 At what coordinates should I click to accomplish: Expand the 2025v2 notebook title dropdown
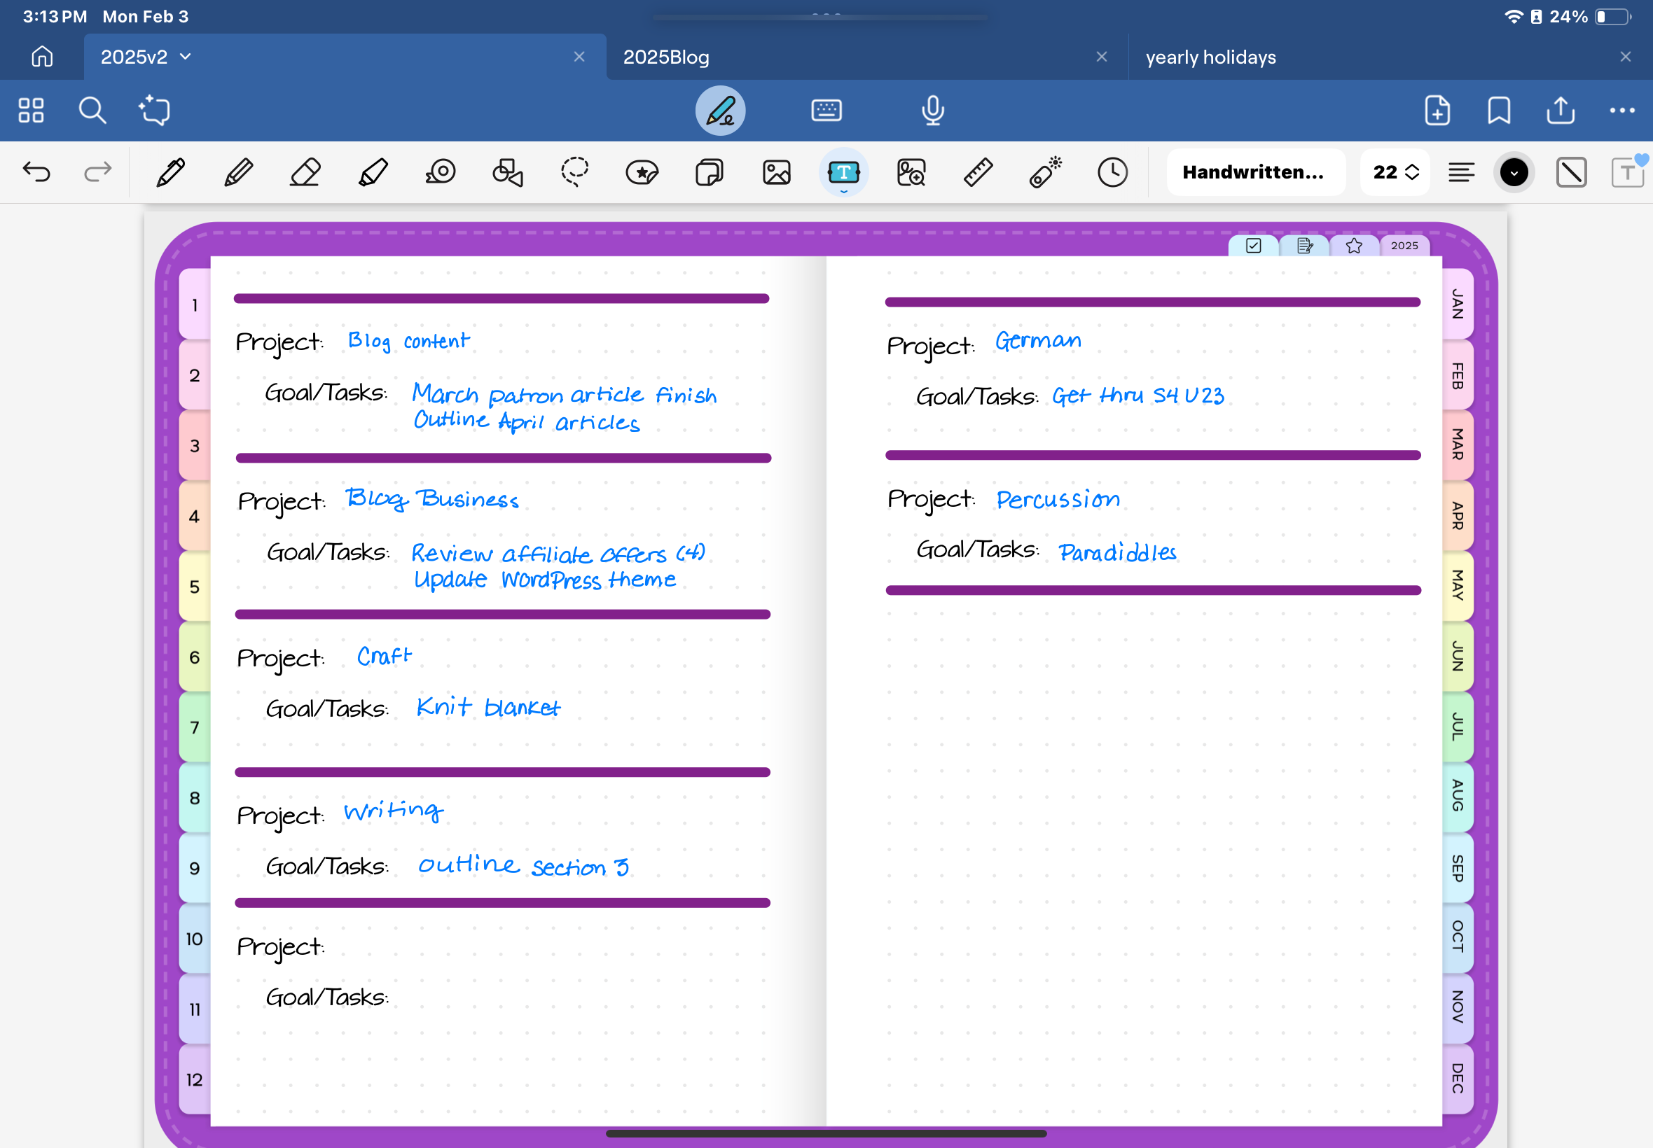pos(186,57)
